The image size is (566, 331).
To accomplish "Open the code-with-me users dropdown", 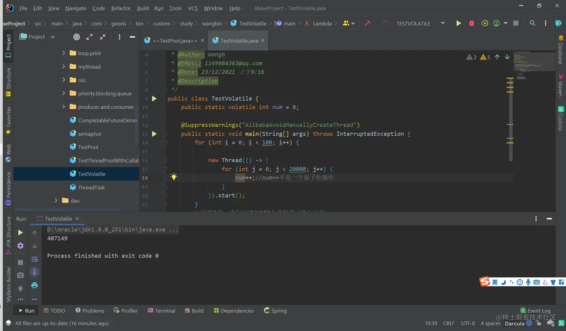I will [349, 23].
